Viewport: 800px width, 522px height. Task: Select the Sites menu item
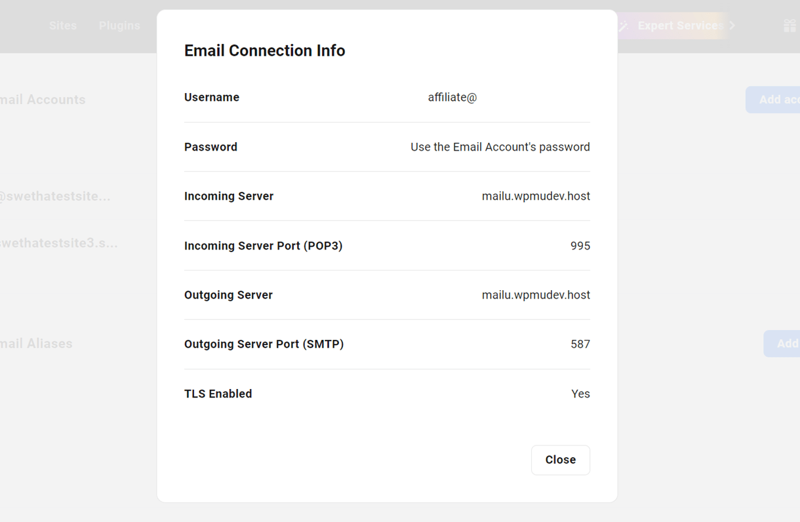[x=62, y=26]
